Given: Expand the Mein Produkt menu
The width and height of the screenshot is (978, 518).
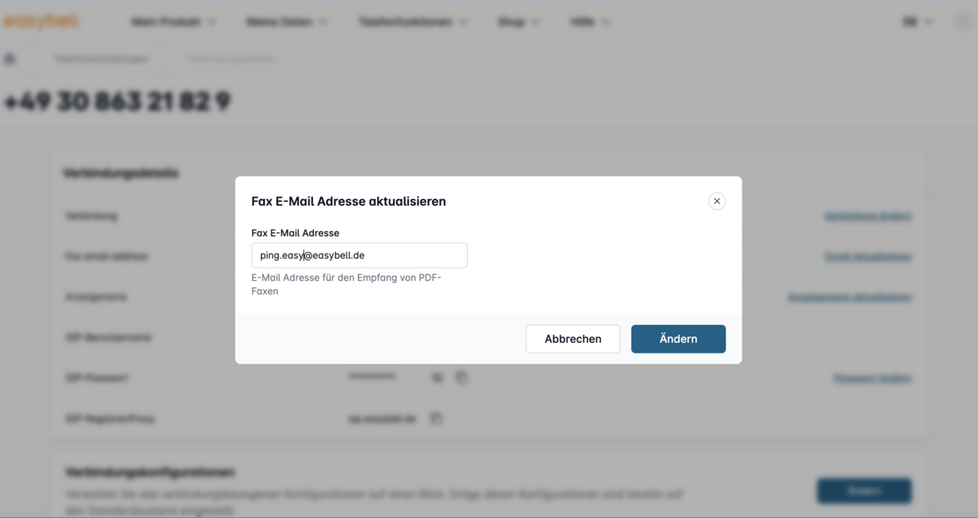Looking at the screenshot, I should tap(174, 22).
